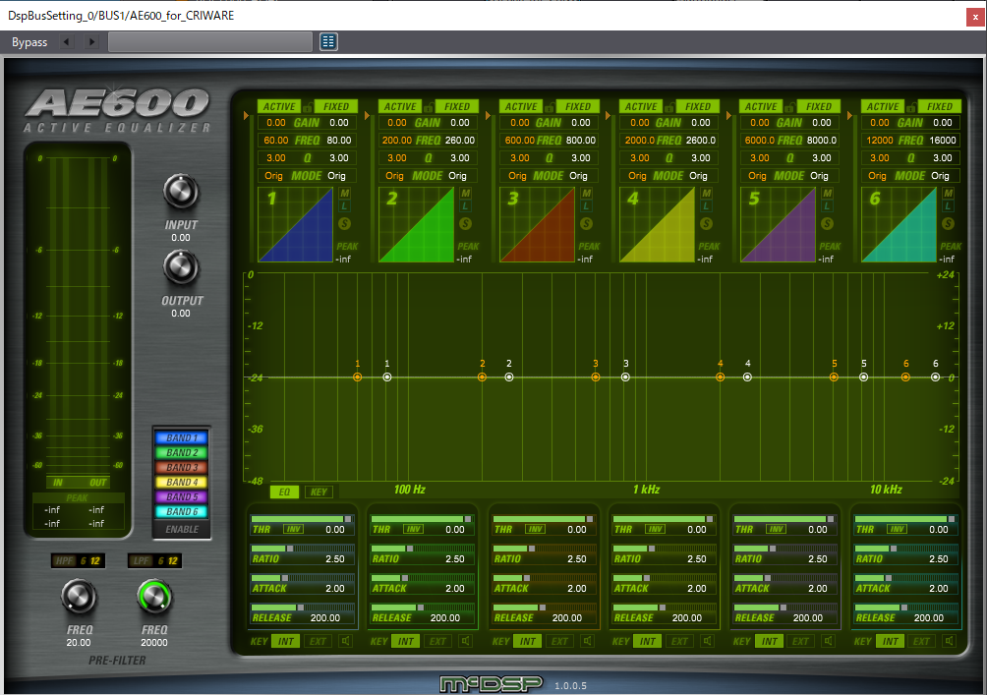Click the L icon on band 5

click(827, 205)
